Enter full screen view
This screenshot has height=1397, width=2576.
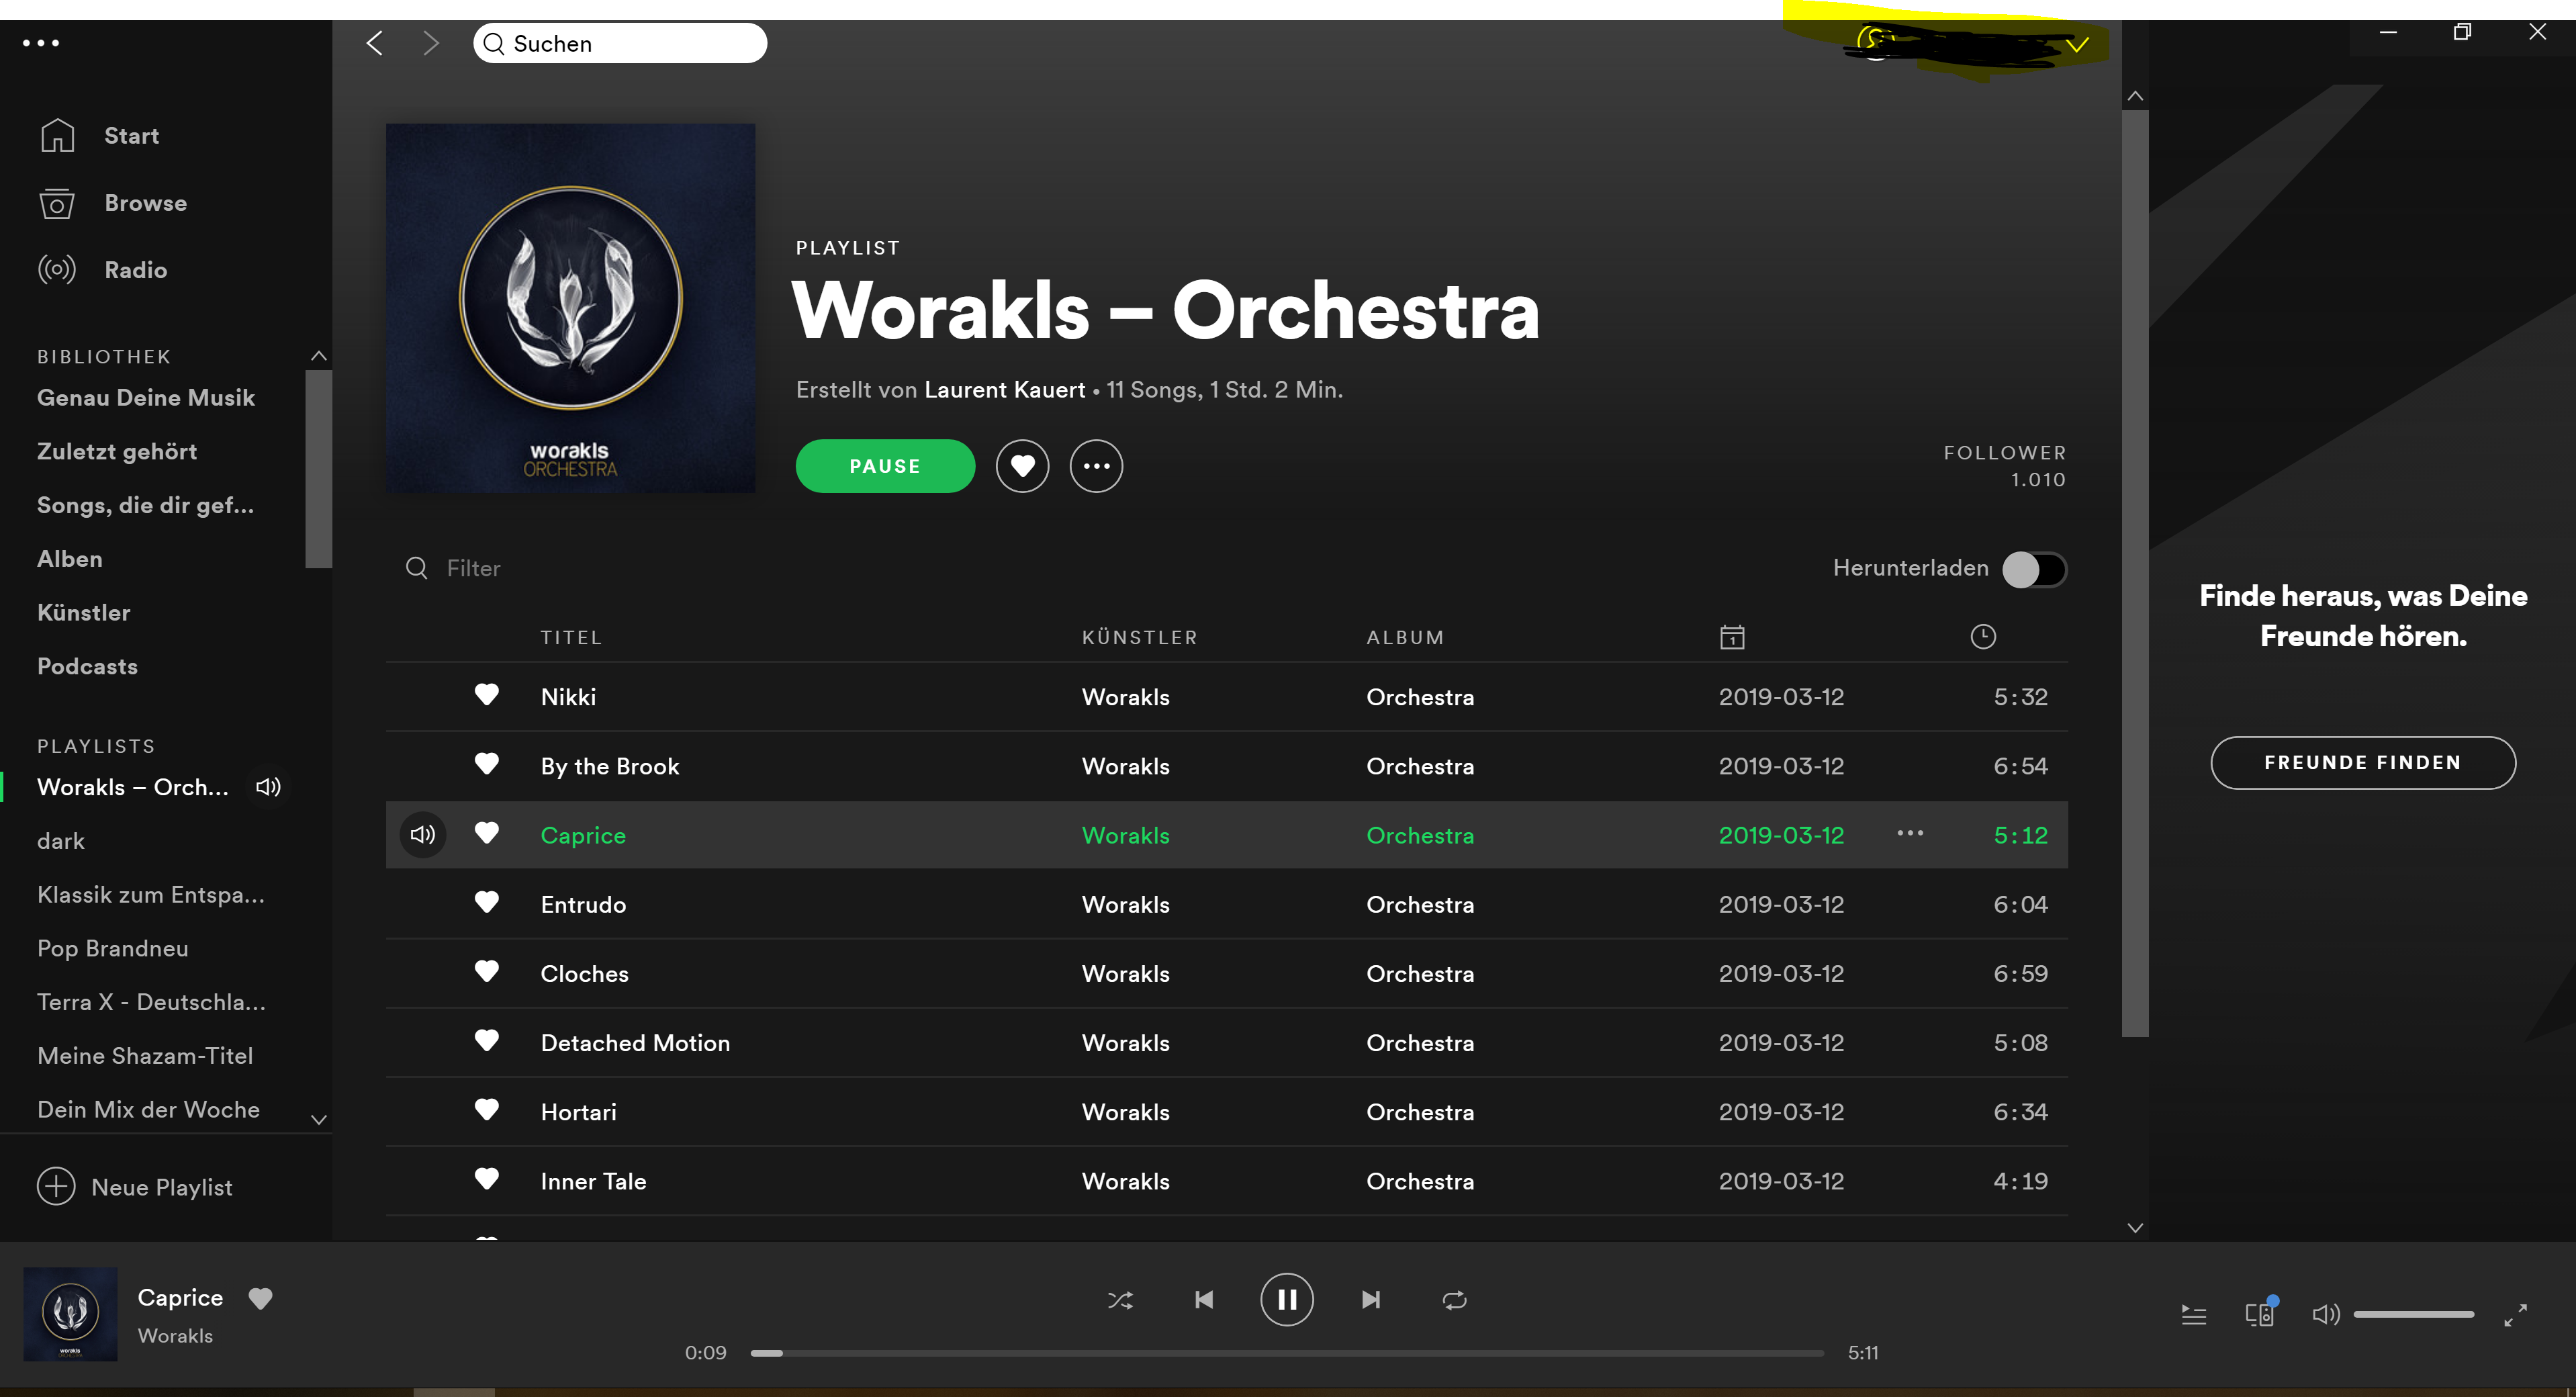2515,1315
